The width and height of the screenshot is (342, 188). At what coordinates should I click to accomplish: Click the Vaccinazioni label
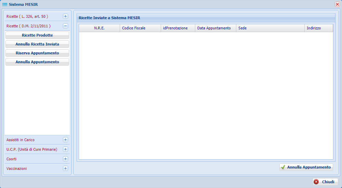(16, 169)
